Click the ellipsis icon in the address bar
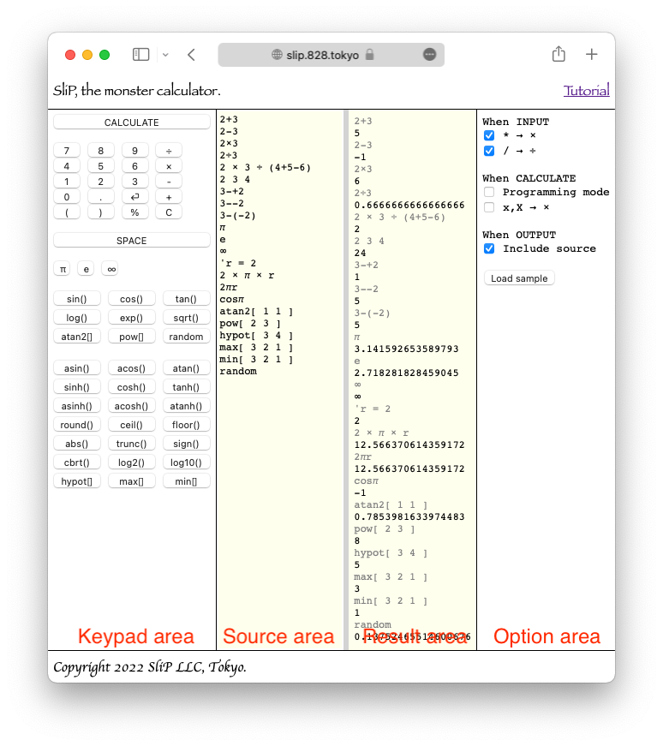 click(x=429, y=55)
